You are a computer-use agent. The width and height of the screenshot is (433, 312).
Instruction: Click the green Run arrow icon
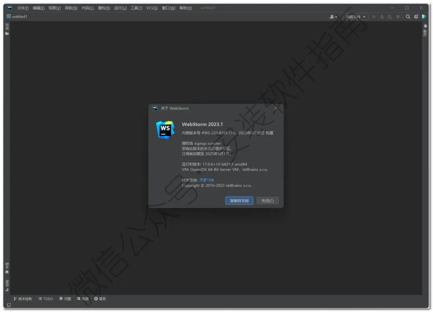374,17
